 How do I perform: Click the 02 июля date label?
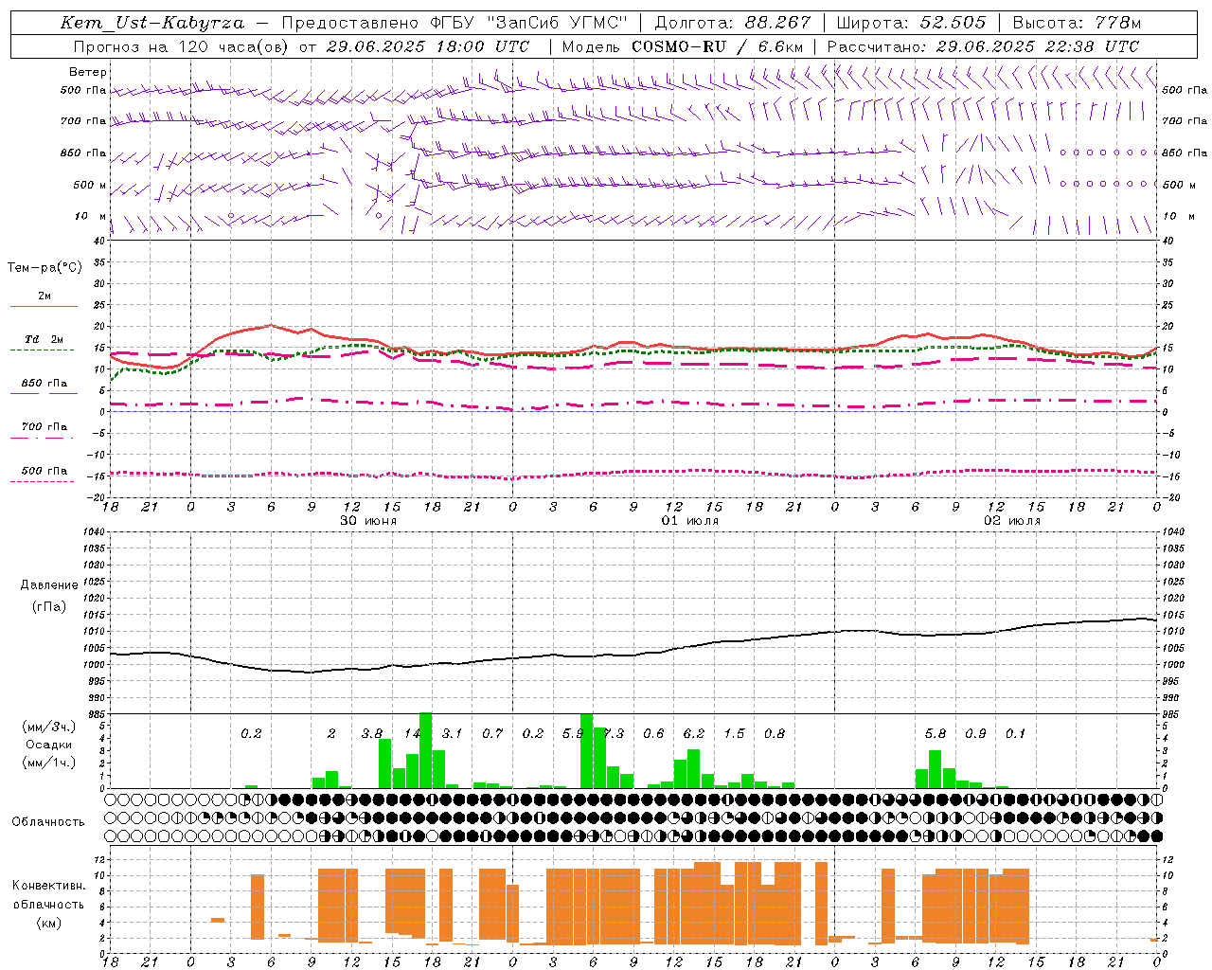[x=1012, y=521]
